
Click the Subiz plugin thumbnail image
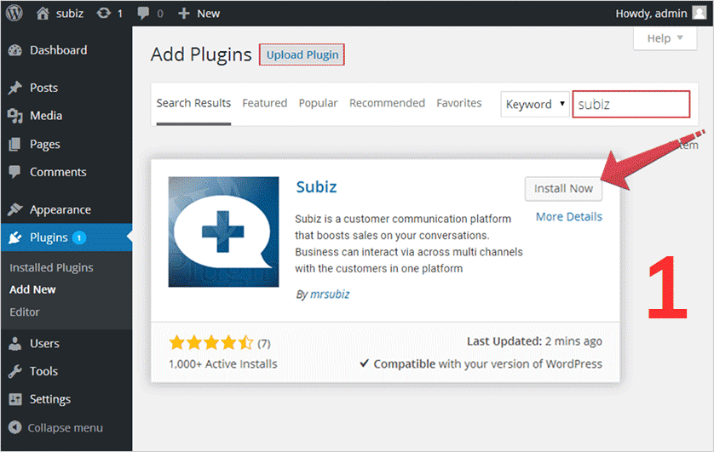coord(223,232)
